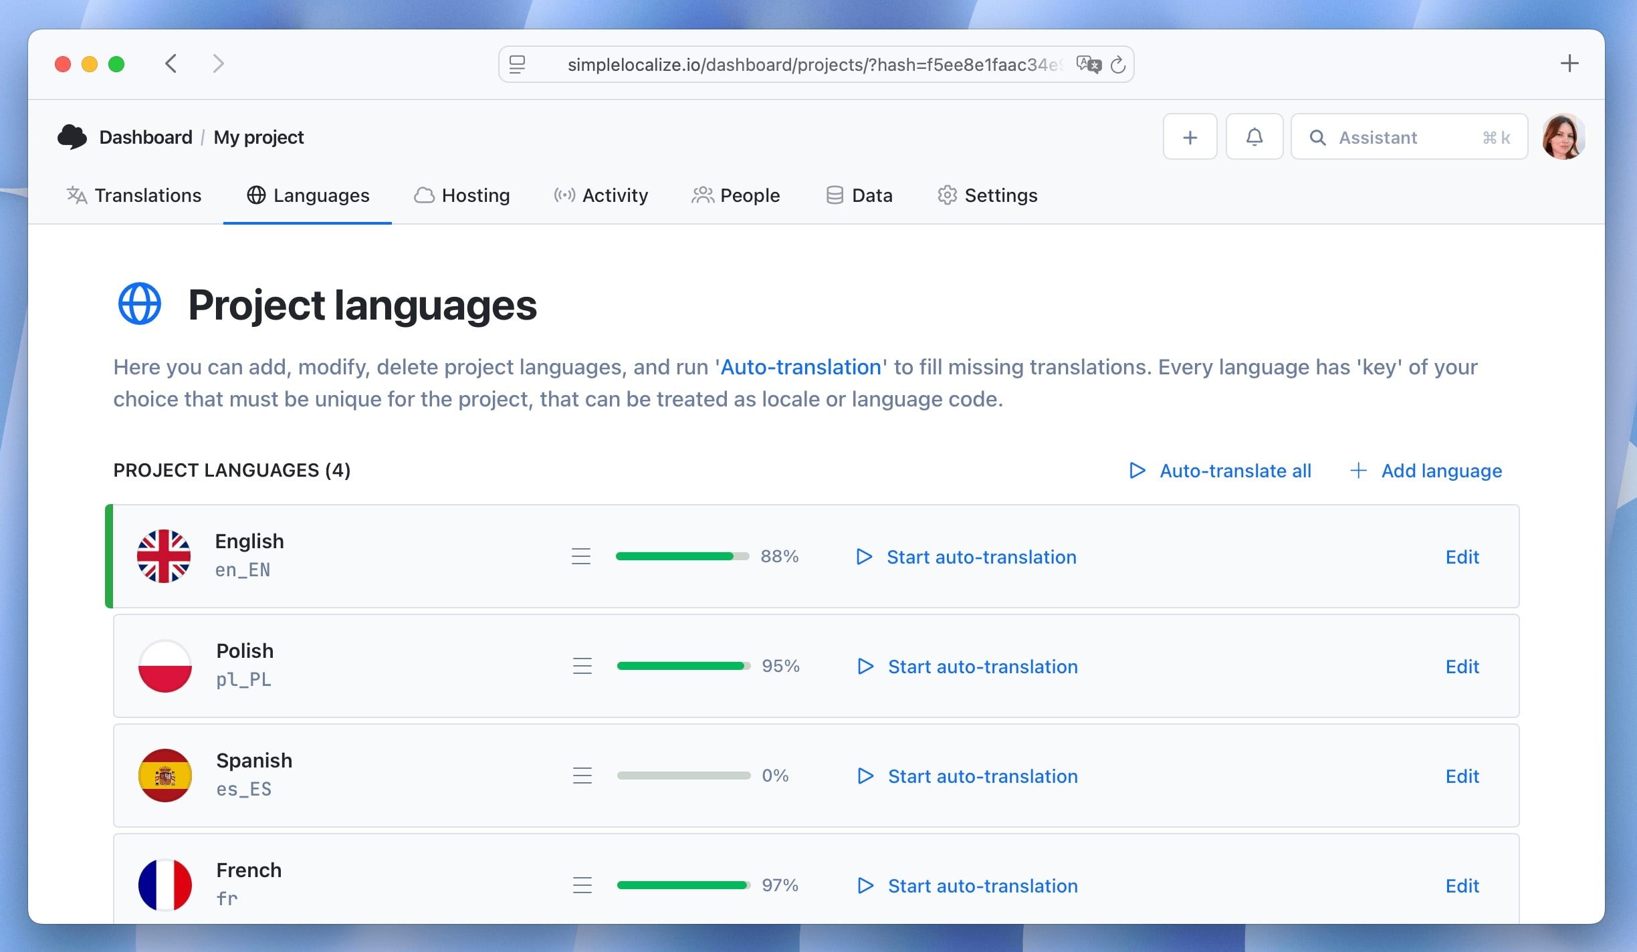Open the Settings tab

point(987,195)
